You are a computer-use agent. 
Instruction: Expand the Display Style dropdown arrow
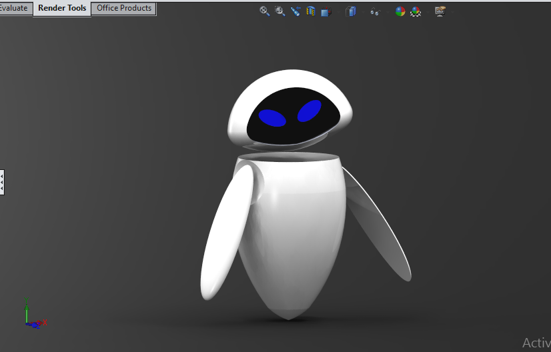point(363,12)
